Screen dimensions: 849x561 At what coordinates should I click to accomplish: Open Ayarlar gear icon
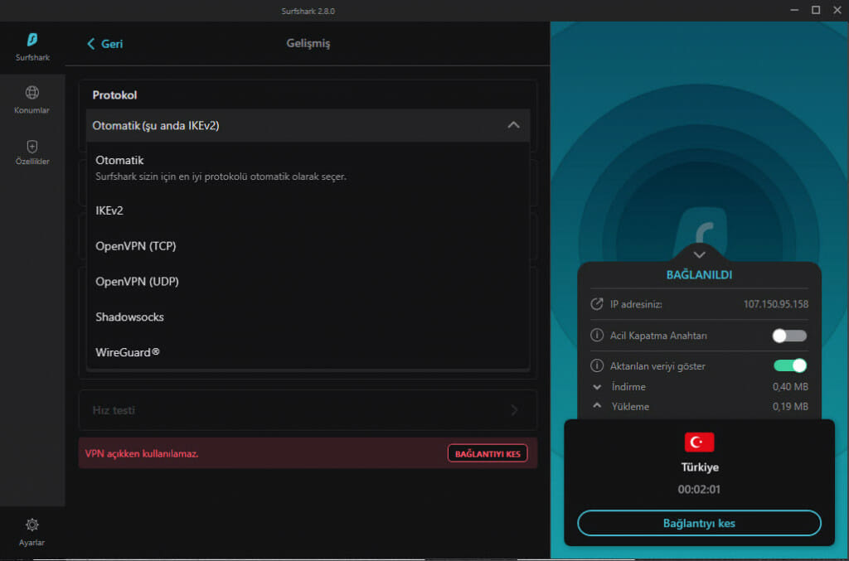32,525
